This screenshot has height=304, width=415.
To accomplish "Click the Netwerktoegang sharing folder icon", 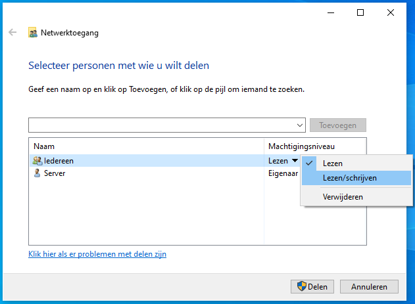I will tap(33, 32).
